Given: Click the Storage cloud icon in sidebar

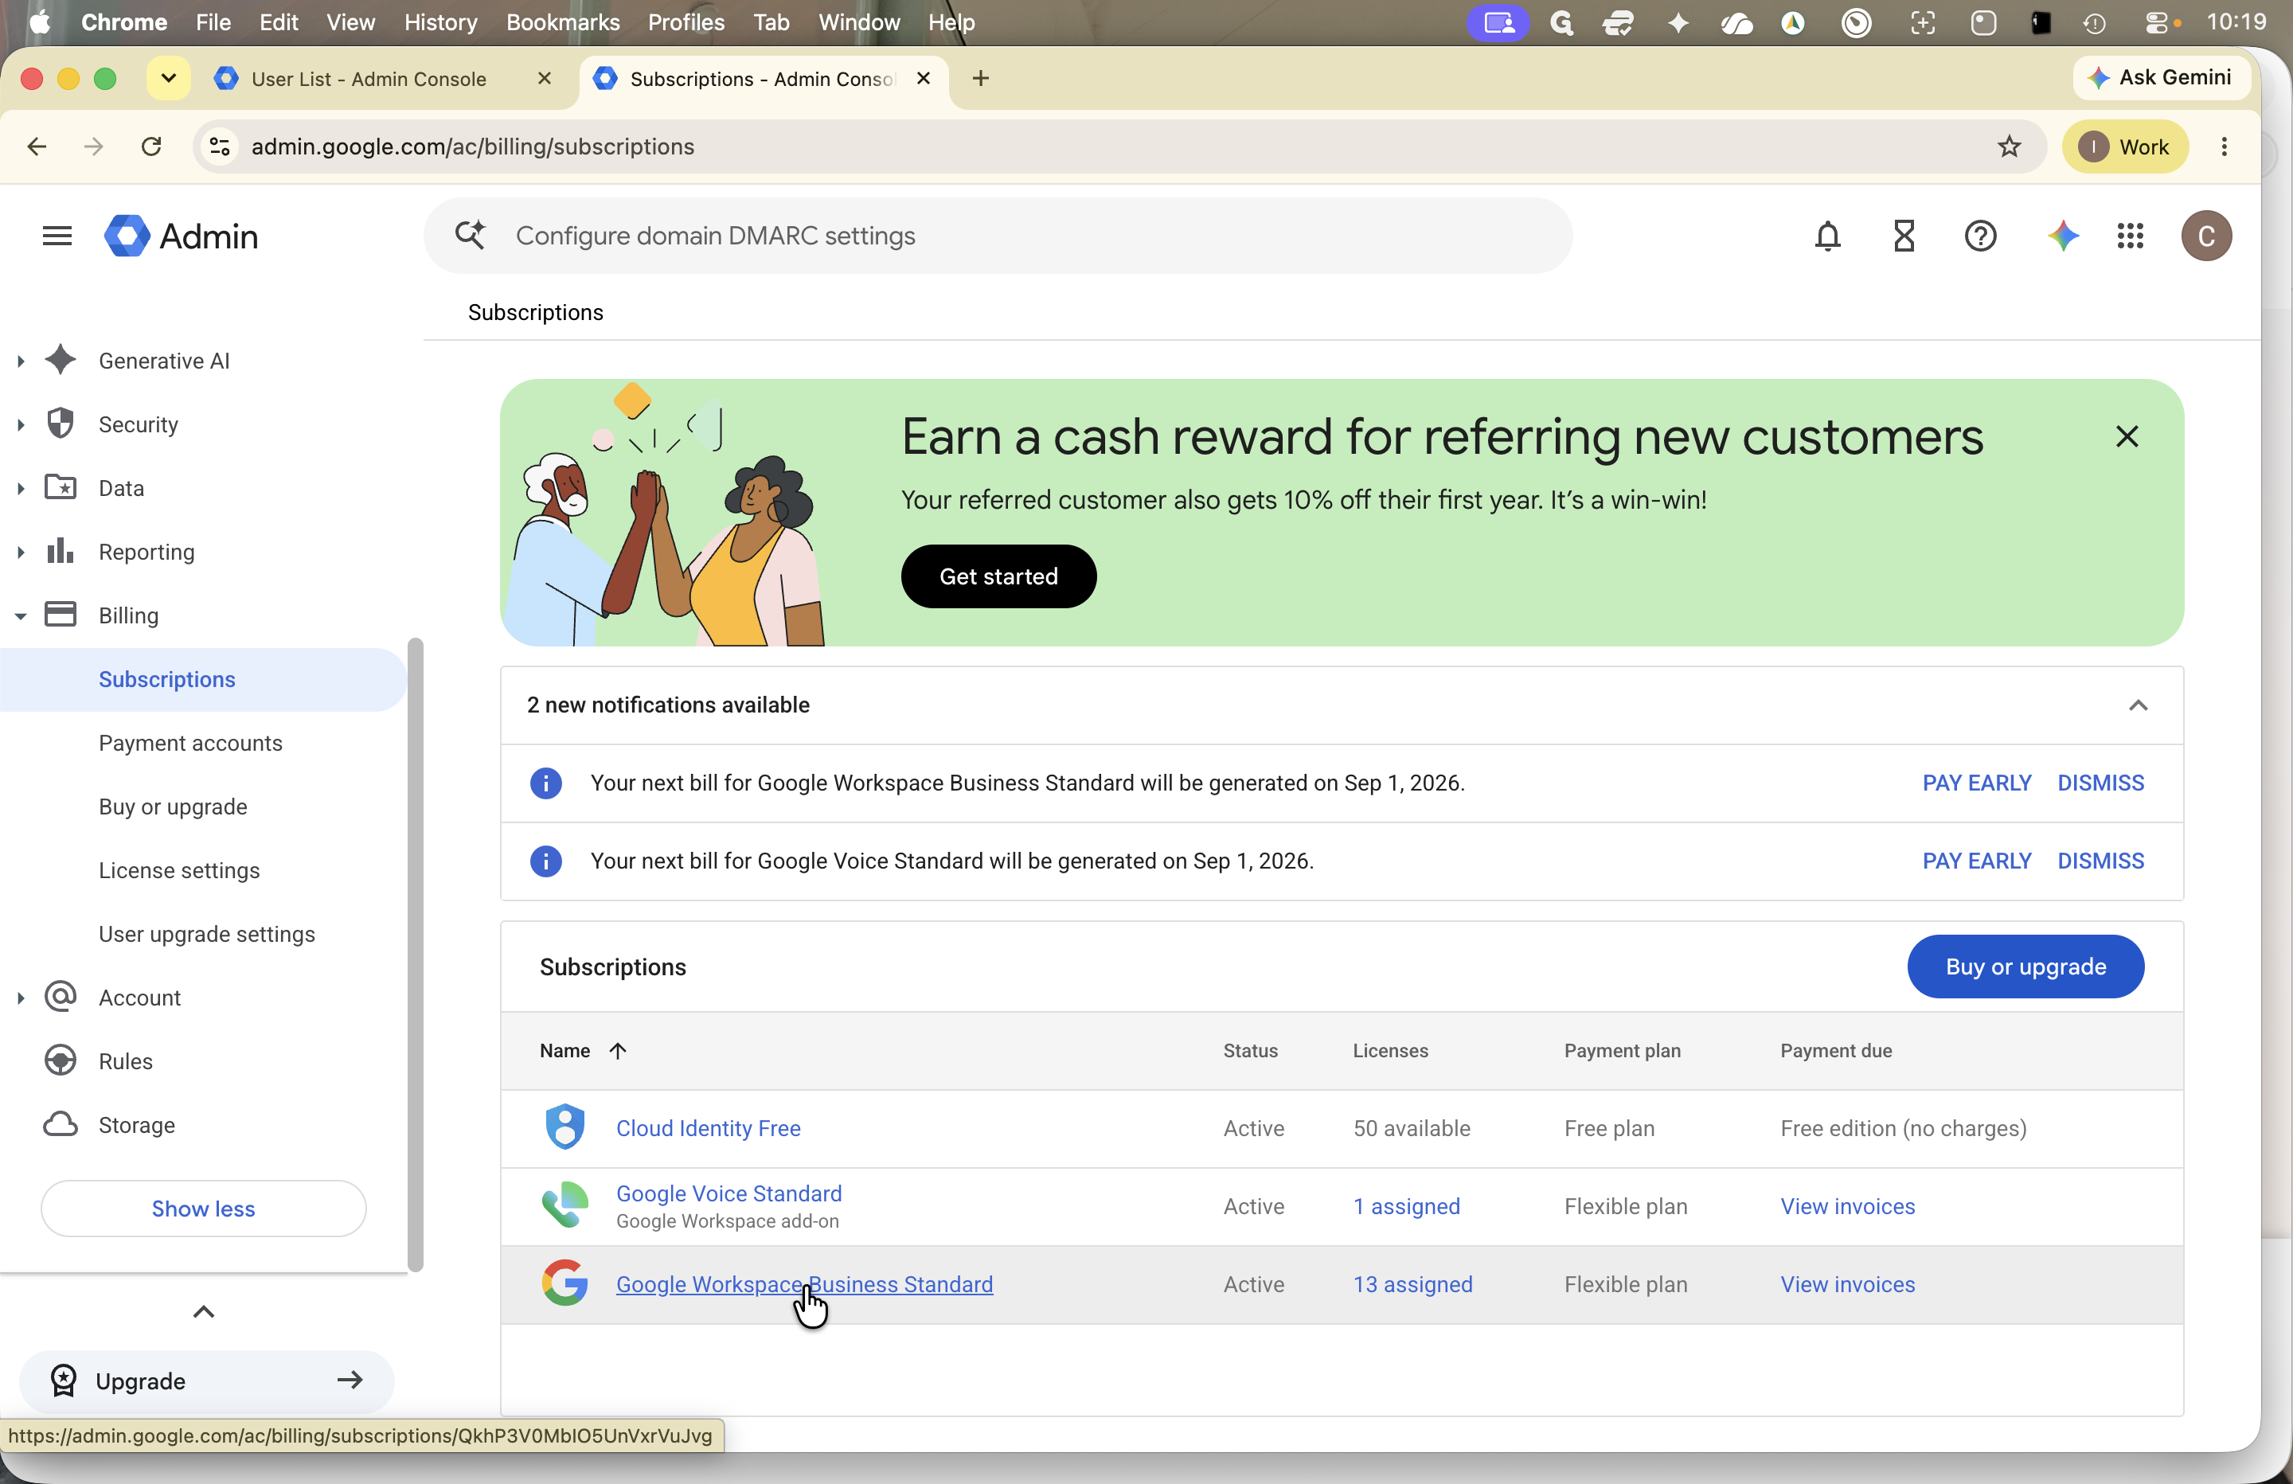Looking at the screenshot, I should pos(61,1125).
